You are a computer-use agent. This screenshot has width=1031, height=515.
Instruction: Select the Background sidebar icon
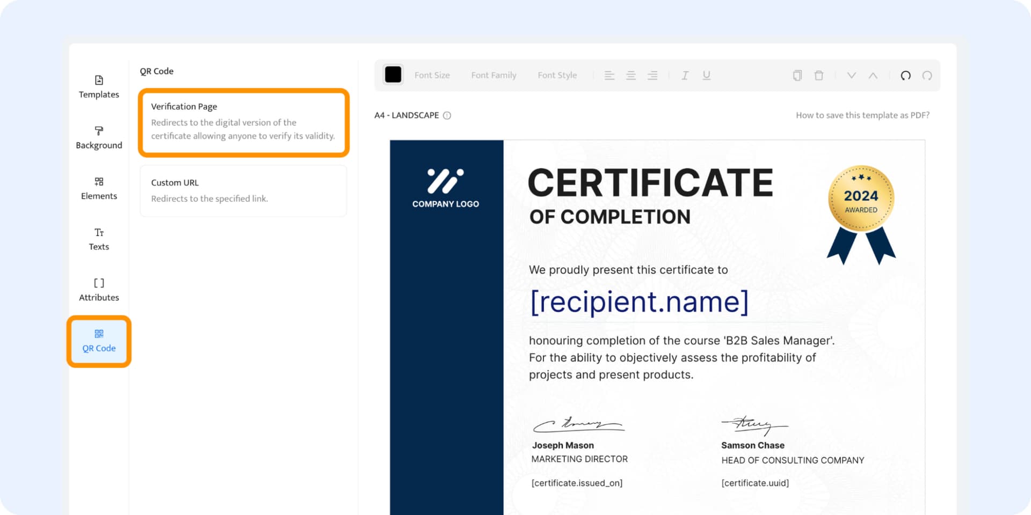tap(99, 137)
